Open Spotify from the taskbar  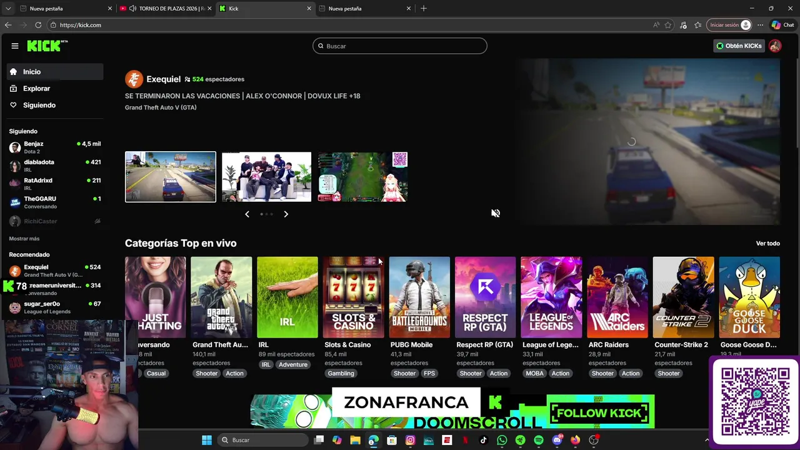tap(539, 440)
